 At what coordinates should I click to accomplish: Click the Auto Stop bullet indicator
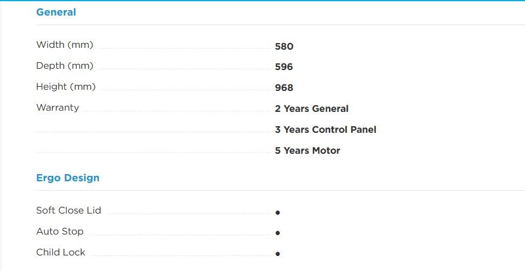coord(277,233)
